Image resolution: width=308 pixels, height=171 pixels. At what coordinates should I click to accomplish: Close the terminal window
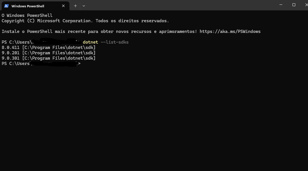click(x=306, y=5)
